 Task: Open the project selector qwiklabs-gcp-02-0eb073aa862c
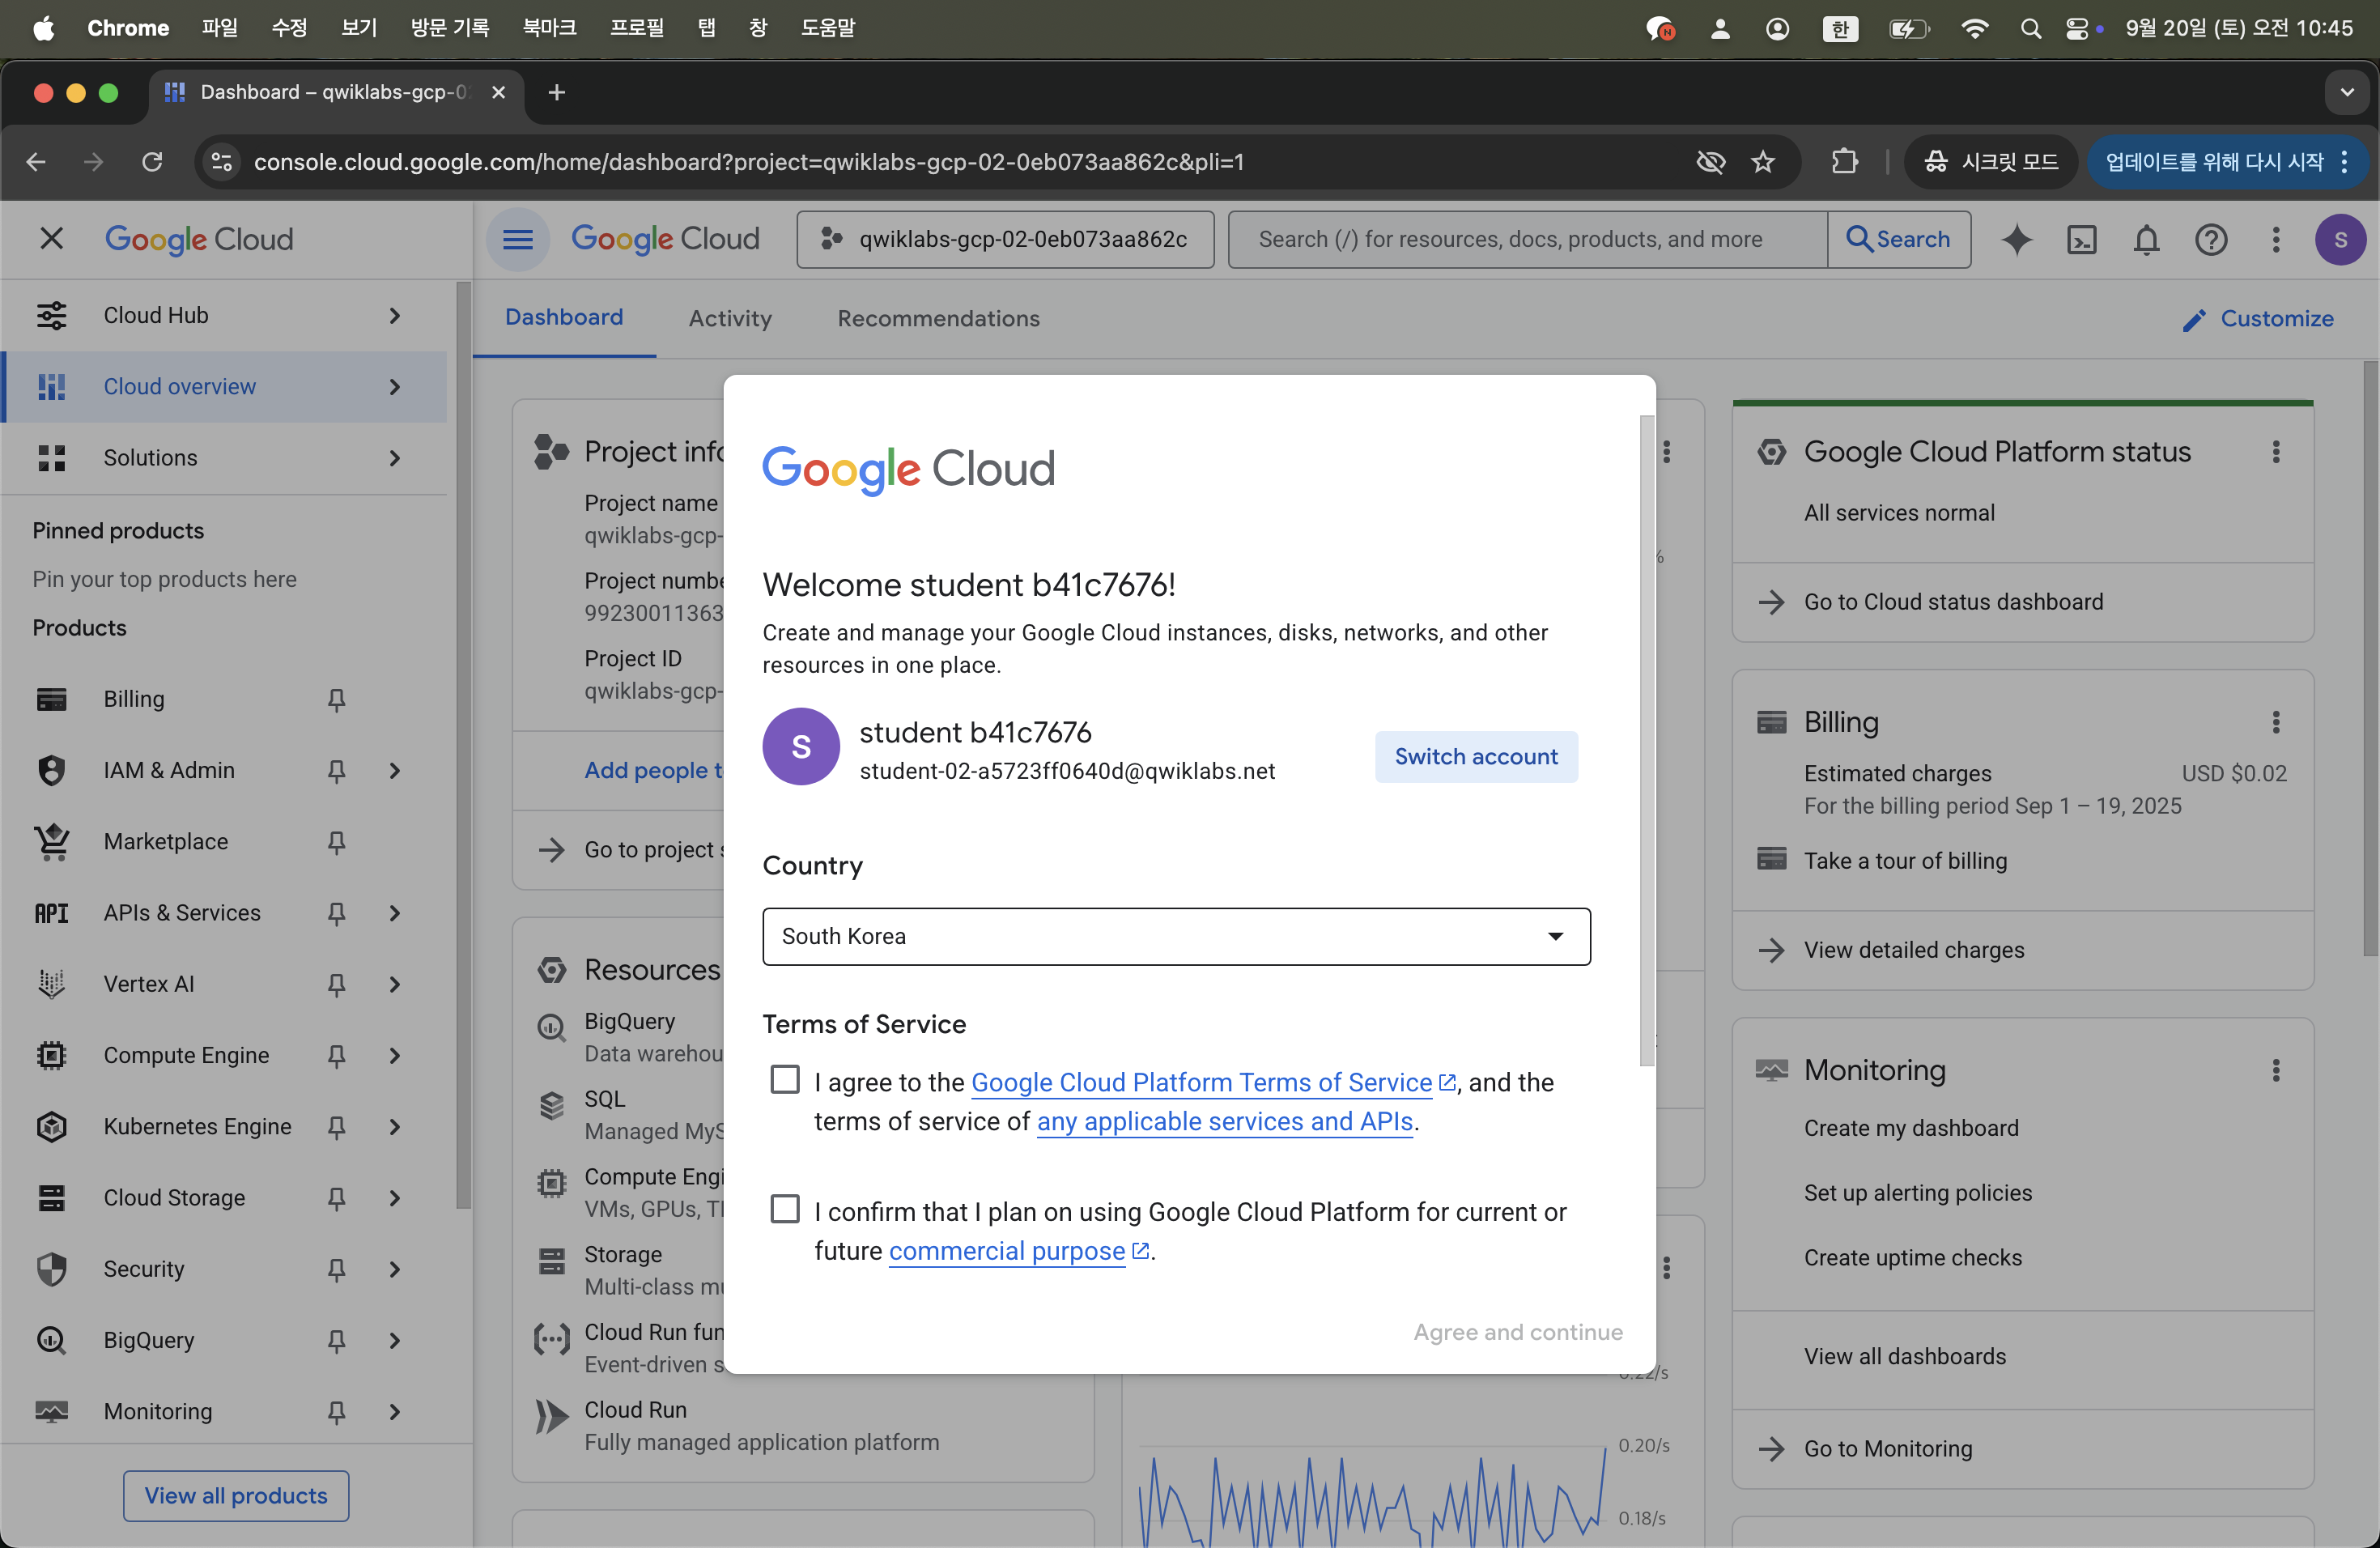1005,240
